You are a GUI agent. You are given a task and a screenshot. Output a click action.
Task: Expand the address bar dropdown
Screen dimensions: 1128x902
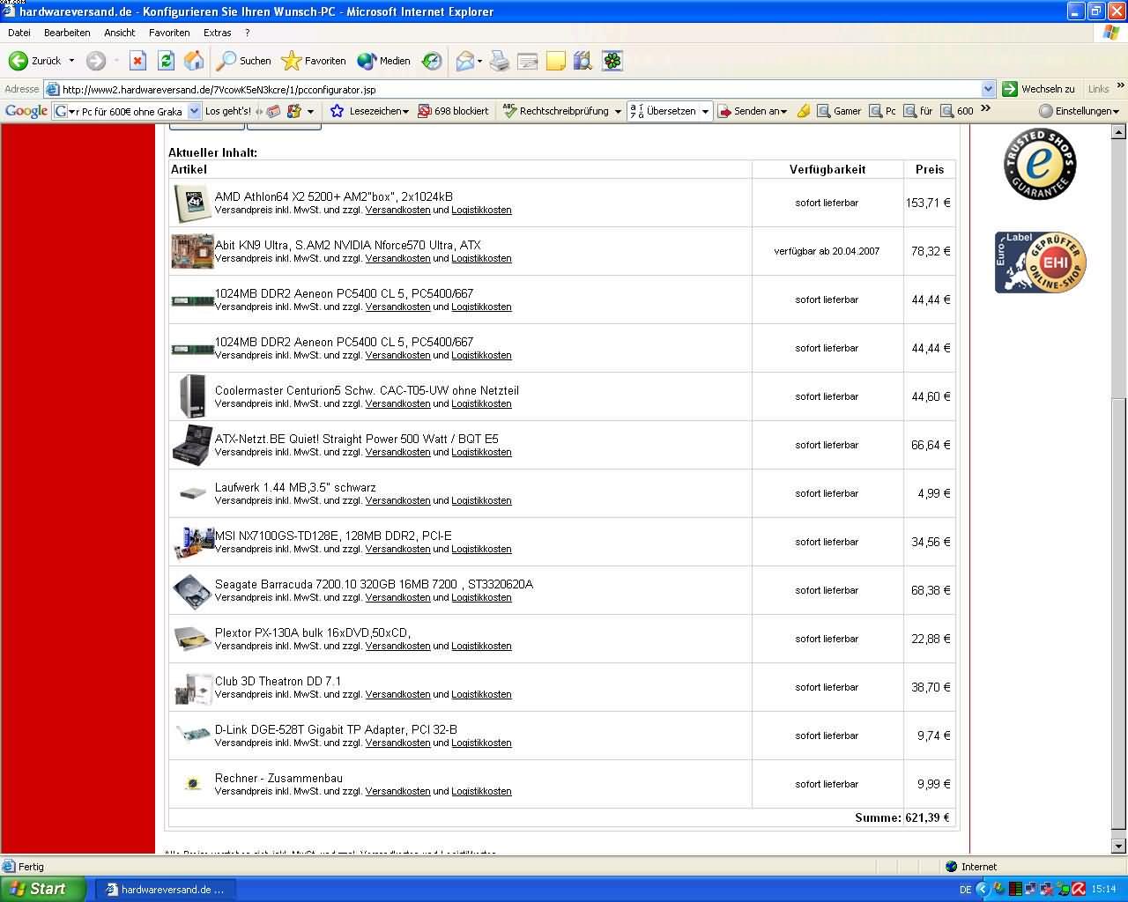(988, 89)
